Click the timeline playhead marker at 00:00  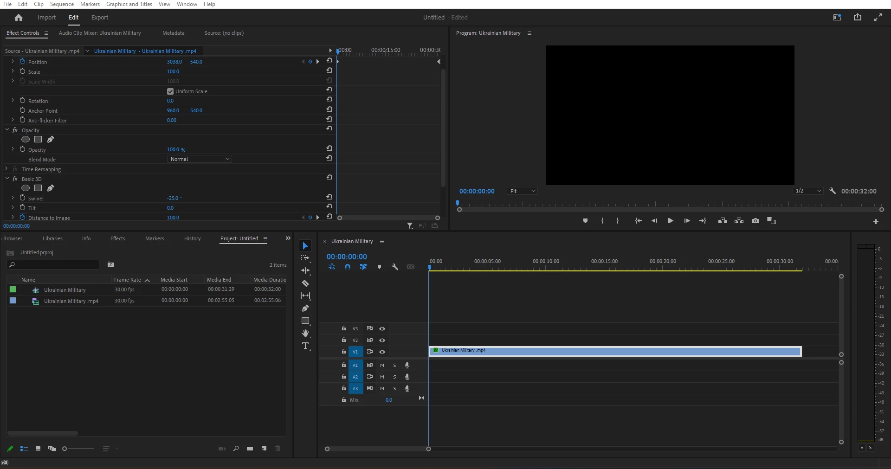click(430, 267)
